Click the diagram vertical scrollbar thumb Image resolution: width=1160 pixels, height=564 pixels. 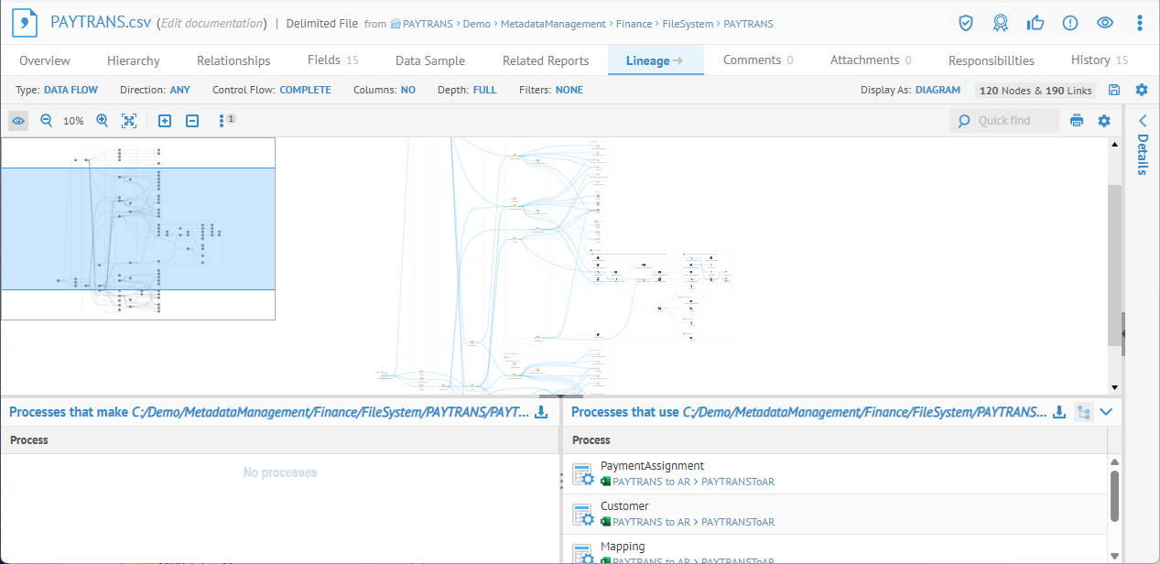(x=1114, y=266)
